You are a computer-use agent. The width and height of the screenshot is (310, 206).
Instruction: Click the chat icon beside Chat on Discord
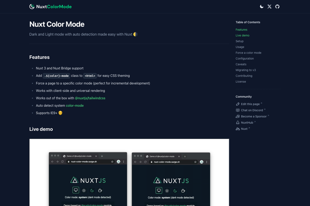[238, 110]
